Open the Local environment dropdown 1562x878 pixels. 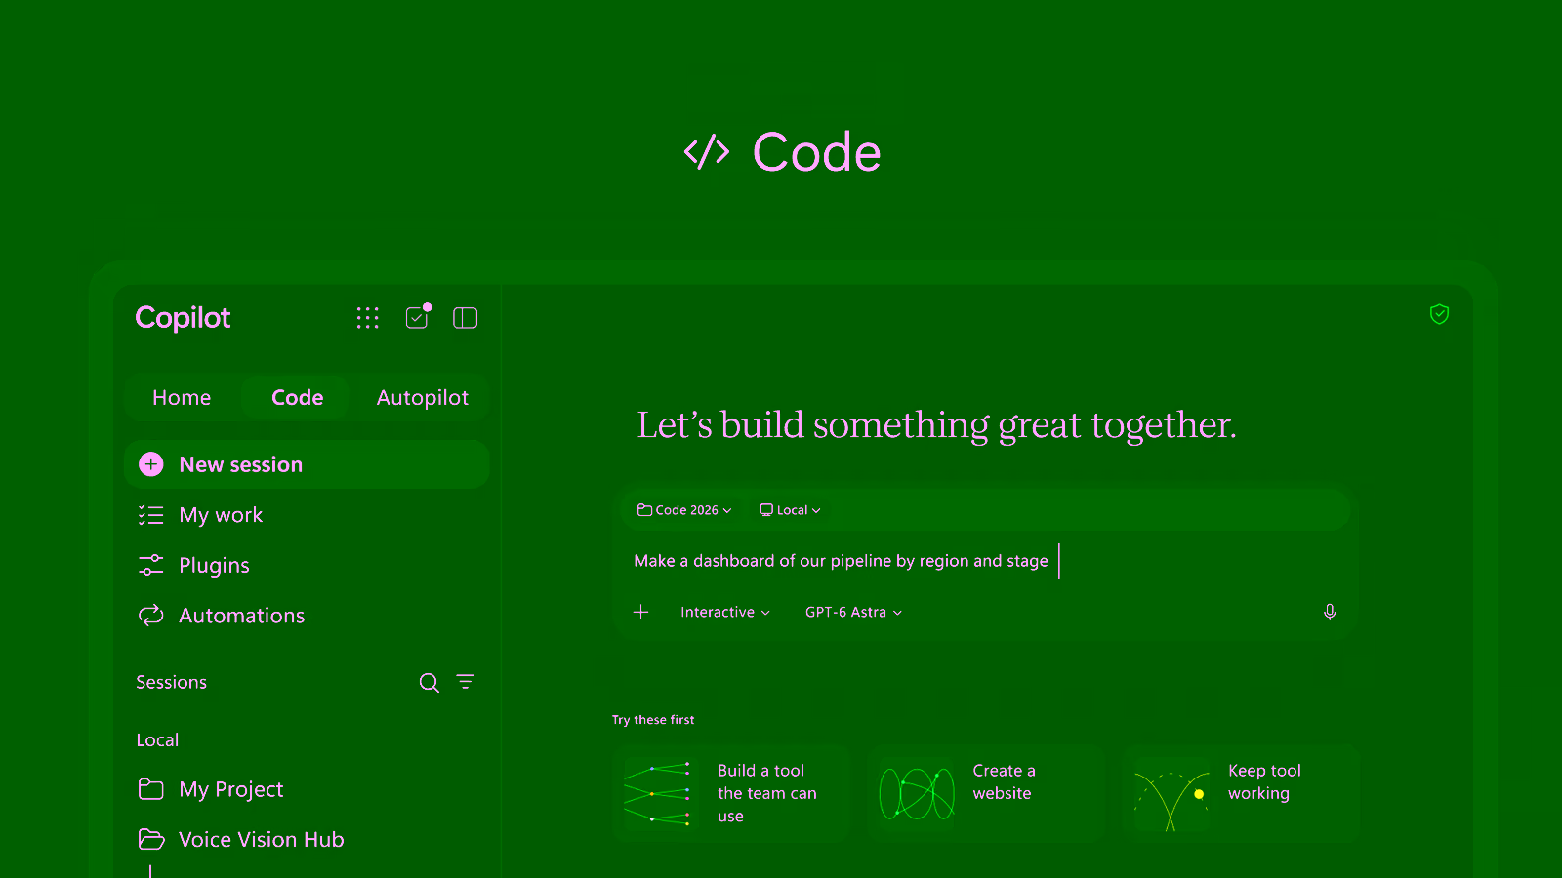click(x=791, y=510)
